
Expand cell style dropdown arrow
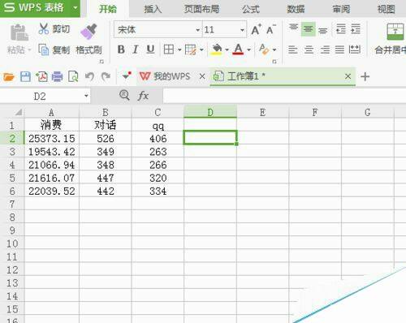(201, 50)
